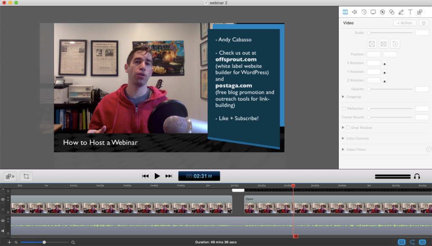Expand the Drop Shadow section

coord(343,128)
